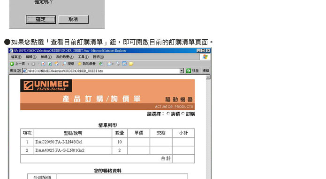Click the Mail toolbar icon
This screenshot has height=179, width=326.
click(109, 64)
